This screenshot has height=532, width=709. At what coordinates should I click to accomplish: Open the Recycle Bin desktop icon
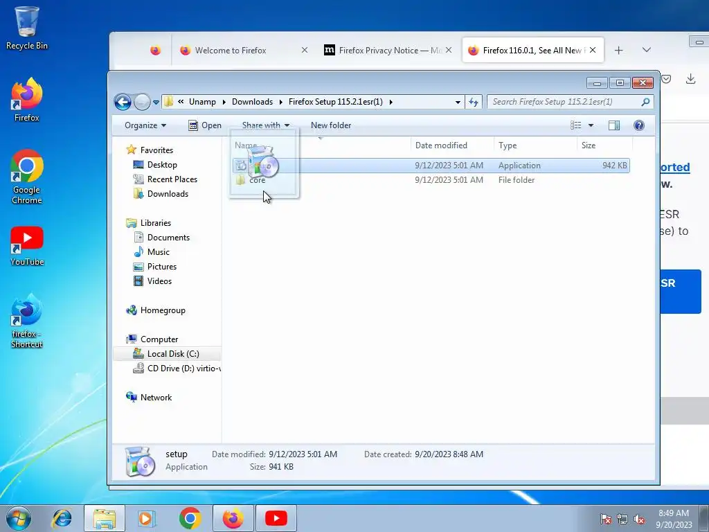click(x=27, y=28)
